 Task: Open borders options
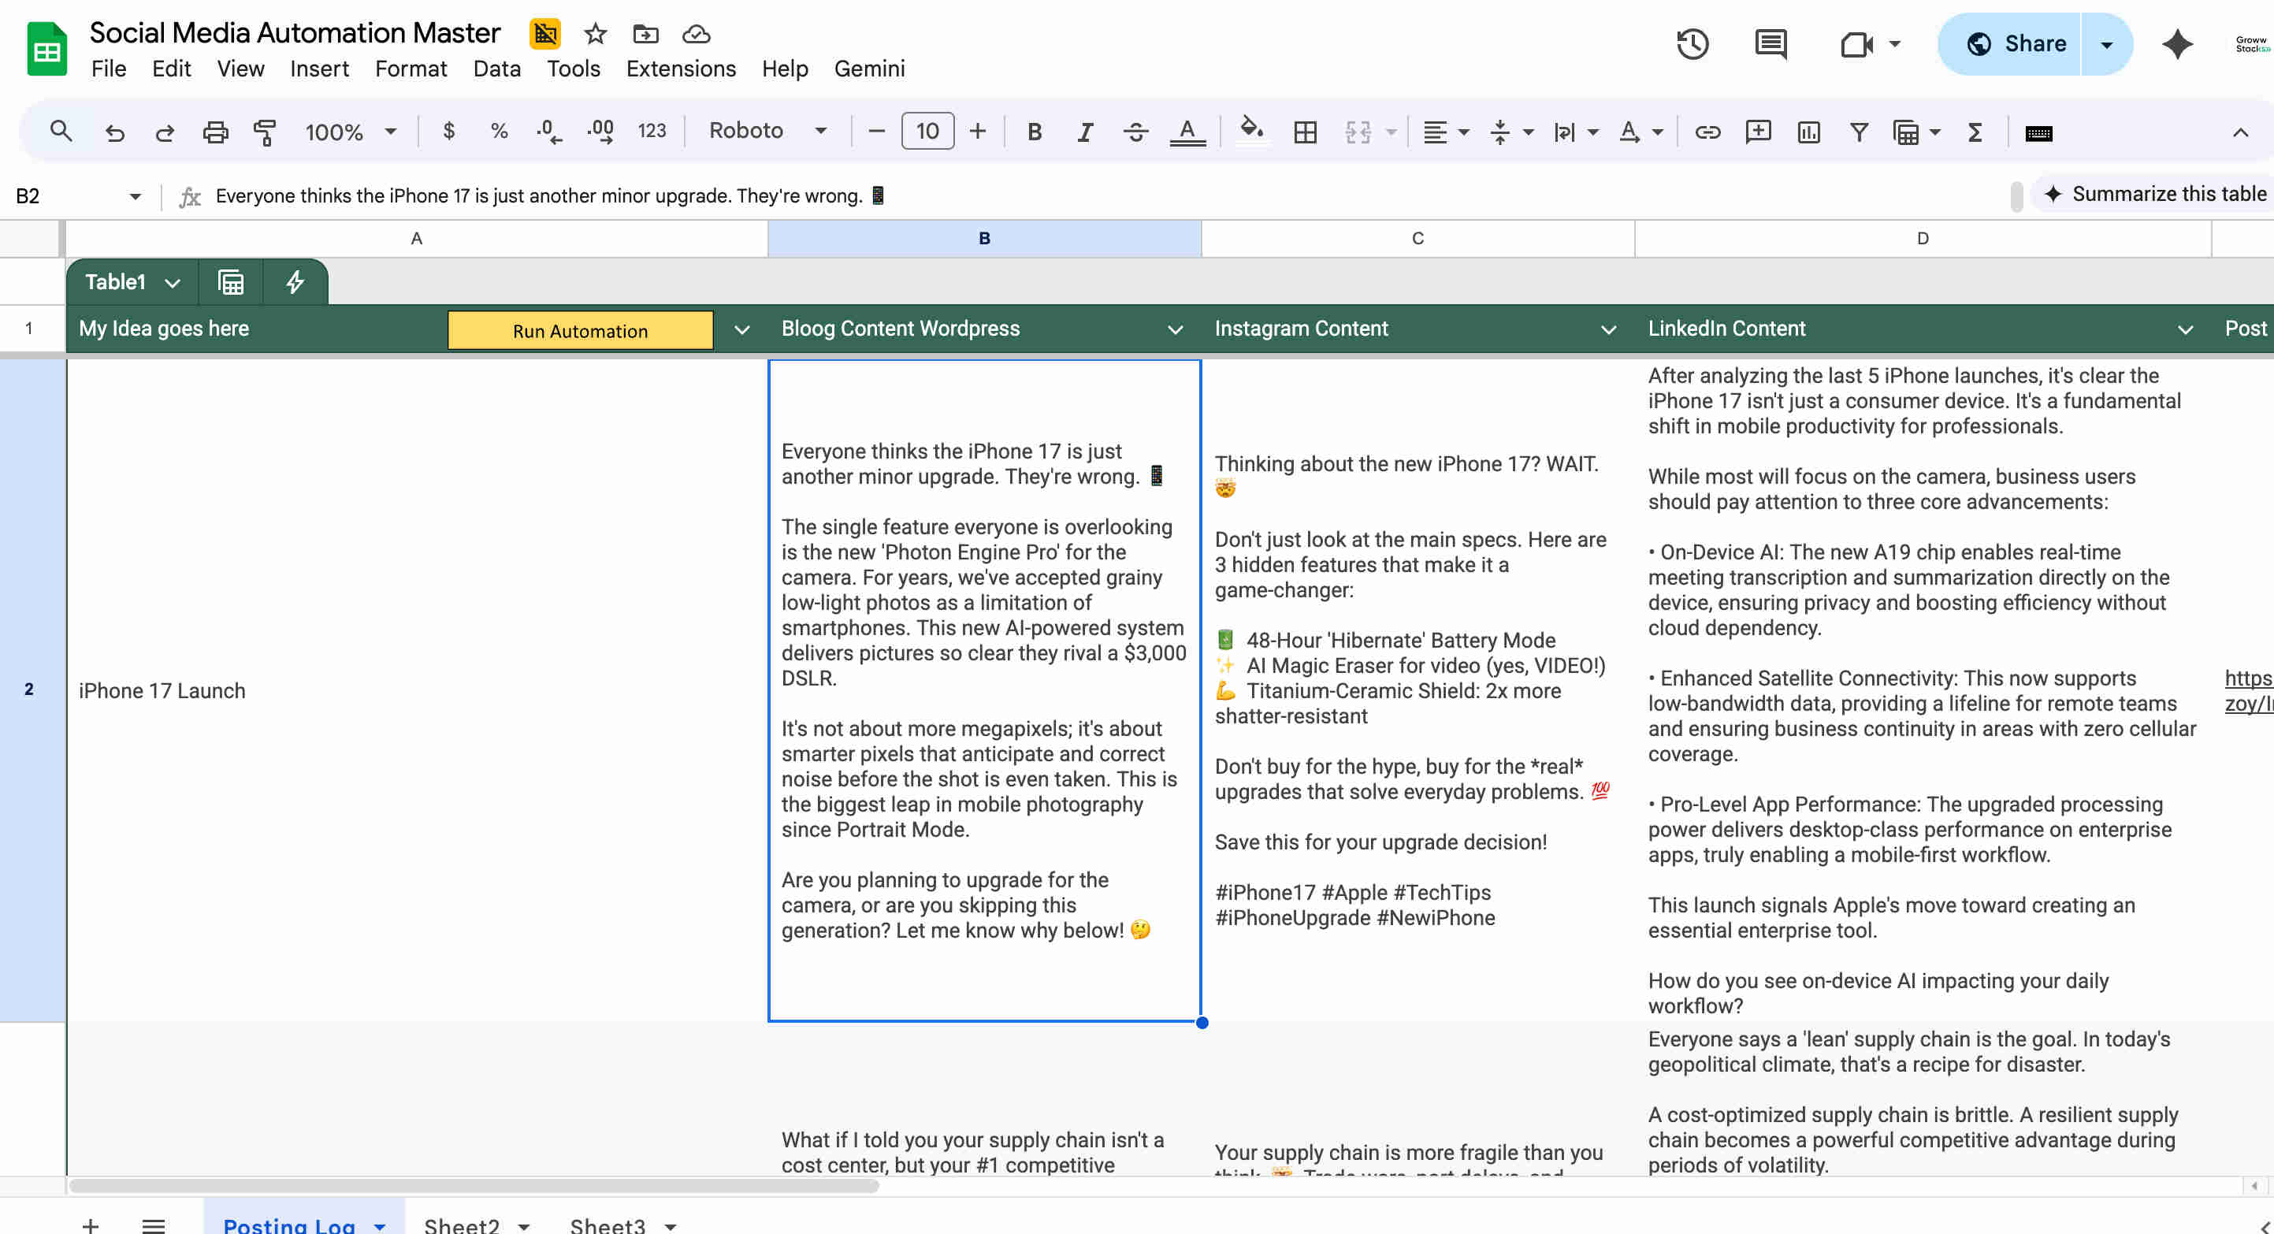tap(1305, 132)
